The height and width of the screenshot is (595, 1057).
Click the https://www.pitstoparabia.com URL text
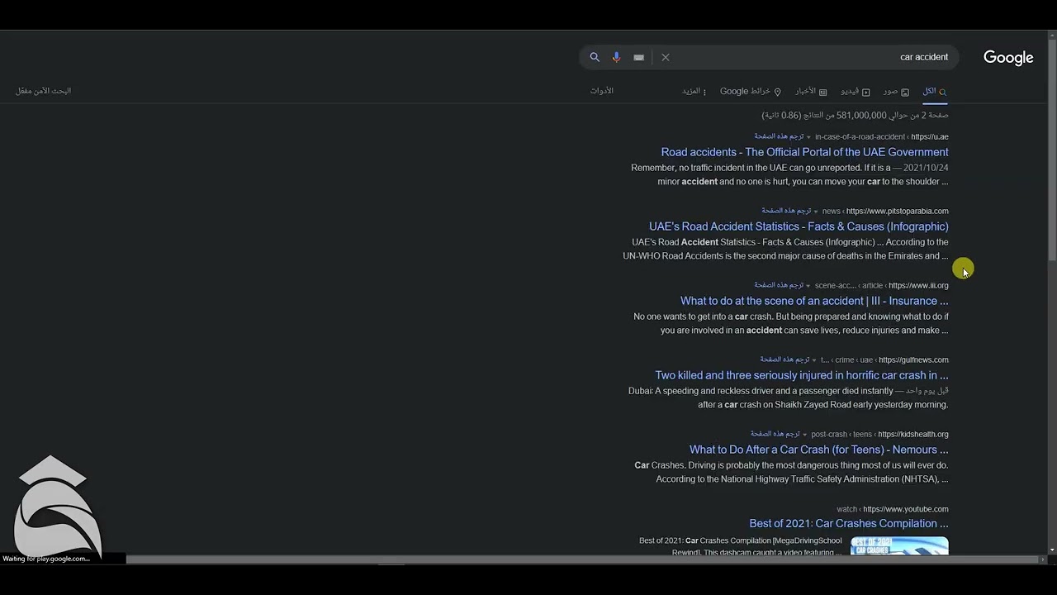point(898,212)
